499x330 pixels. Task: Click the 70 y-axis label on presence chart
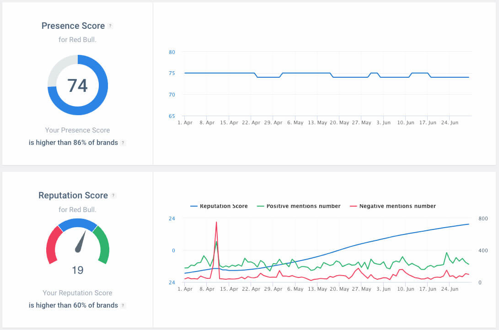coord(172,95)
